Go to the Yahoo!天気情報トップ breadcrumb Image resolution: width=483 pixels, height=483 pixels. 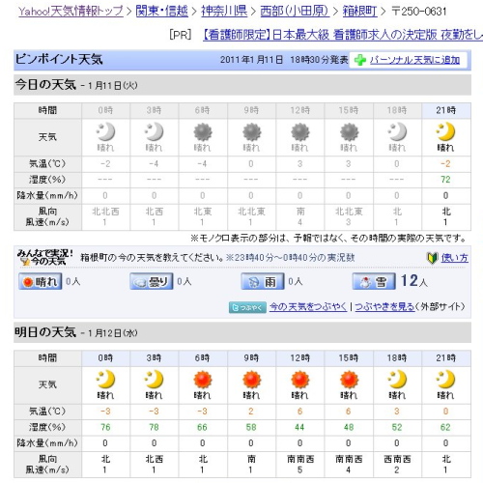tap(71, 12)
